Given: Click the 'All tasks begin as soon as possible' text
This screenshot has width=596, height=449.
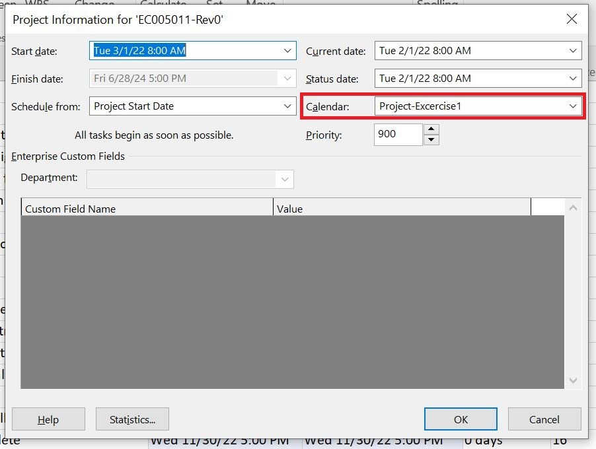Looking at the screenshot, I should (154, 135).
